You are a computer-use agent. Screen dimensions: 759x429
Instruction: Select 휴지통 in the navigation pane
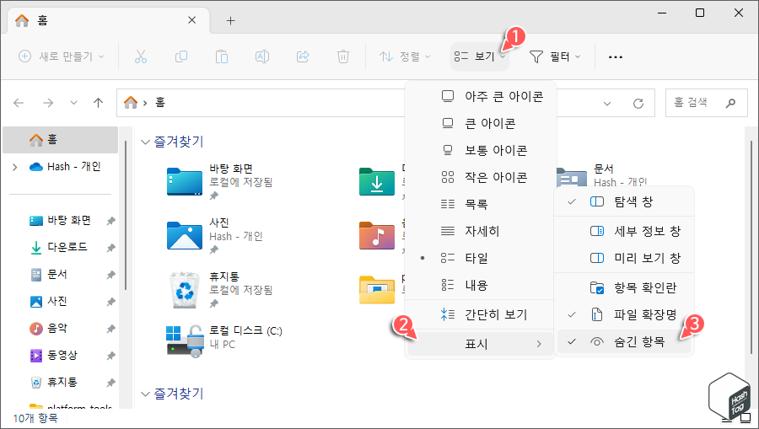pyautogui.click(x=53, y=383)
